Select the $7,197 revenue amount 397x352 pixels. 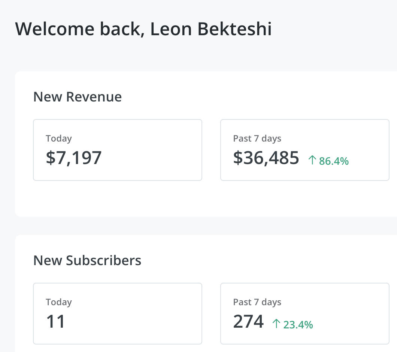tap(74, 158)
